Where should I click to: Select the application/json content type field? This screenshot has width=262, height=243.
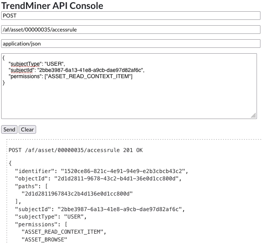click(x=131, y=44)
